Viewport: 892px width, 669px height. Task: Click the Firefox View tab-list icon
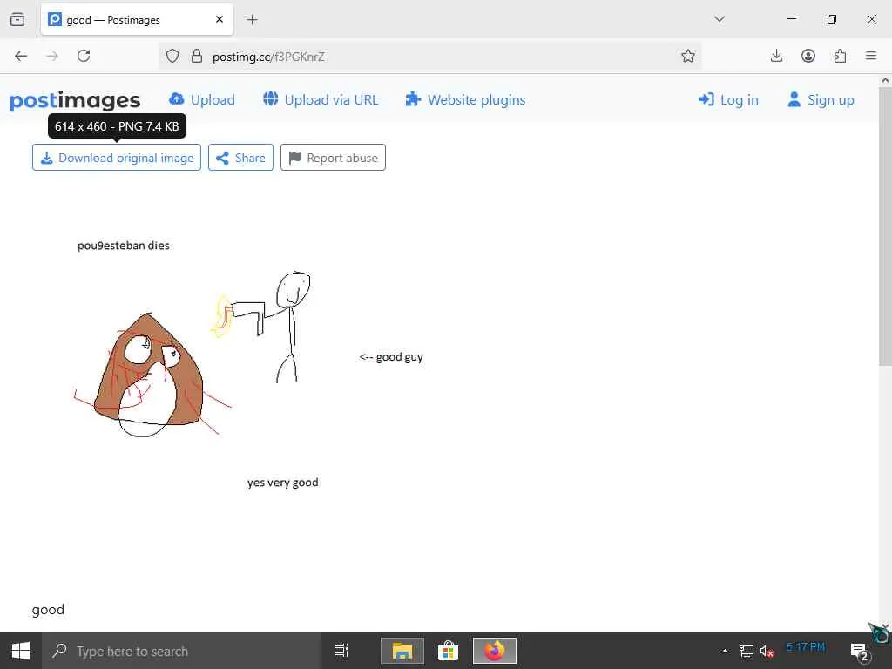click(17, 19)
